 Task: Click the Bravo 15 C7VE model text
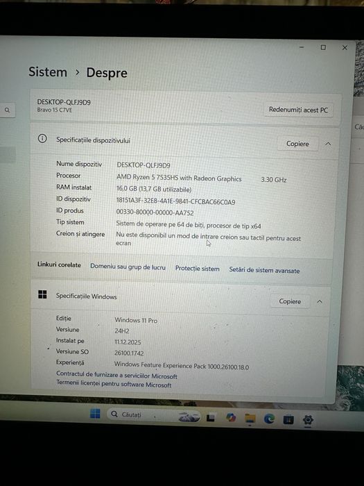(55, 110)
